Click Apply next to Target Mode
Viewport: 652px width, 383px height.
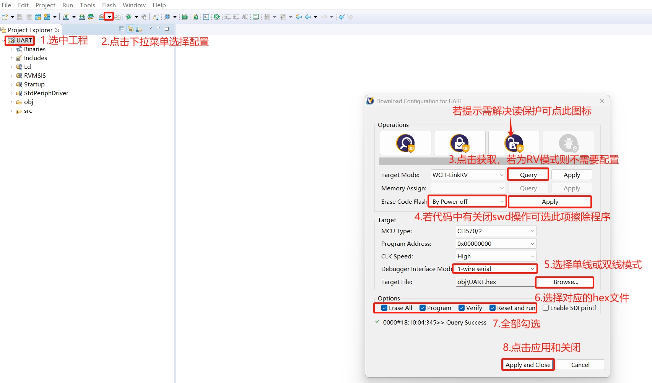(572, 175)
